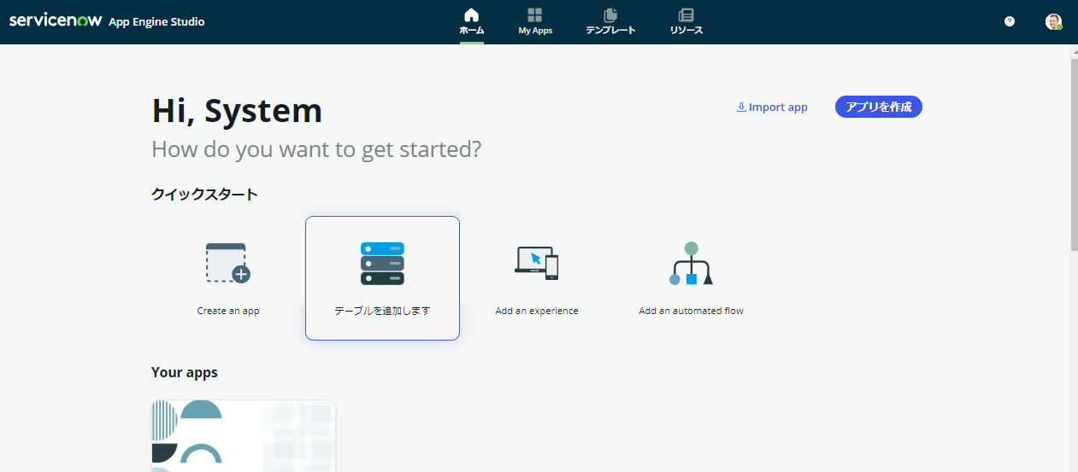Switch to the My Apps tab
Image resolution: width=1078 pixels, height=472 pixels.
point(535,22)
